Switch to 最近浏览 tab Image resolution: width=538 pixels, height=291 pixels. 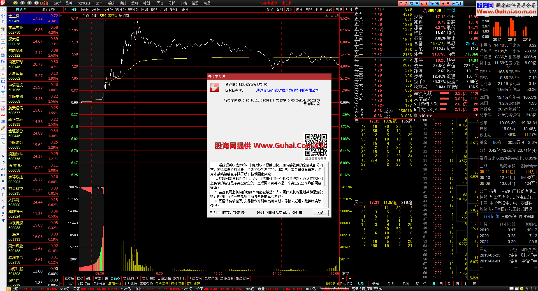tap(49, 10)
